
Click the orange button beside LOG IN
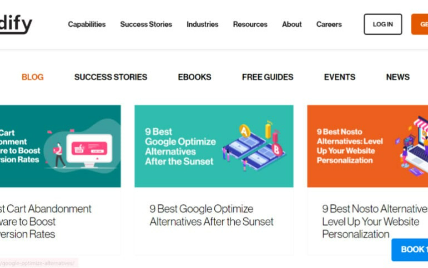420,24
